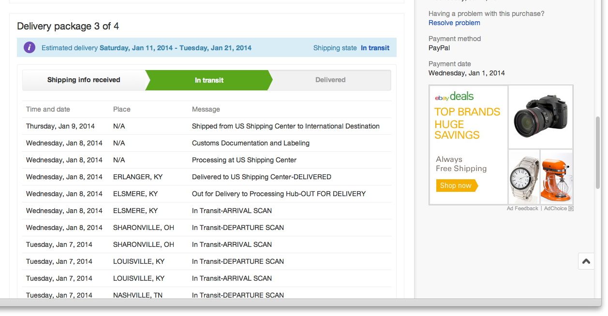Click the DSLR camera product image
The height and width of the screenshot is (316, 608).
(540, 116)
